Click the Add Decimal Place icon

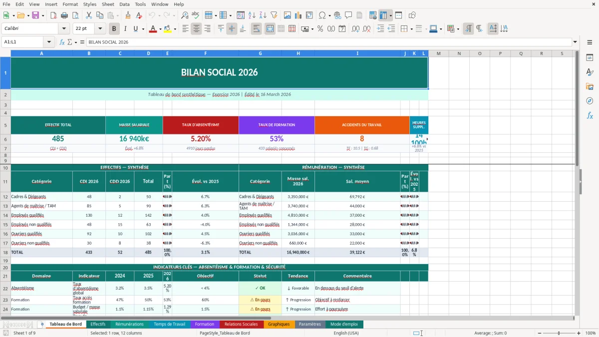(355, 29)
